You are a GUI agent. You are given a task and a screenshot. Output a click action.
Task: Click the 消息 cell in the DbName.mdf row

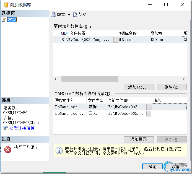(x=169, y=107)
